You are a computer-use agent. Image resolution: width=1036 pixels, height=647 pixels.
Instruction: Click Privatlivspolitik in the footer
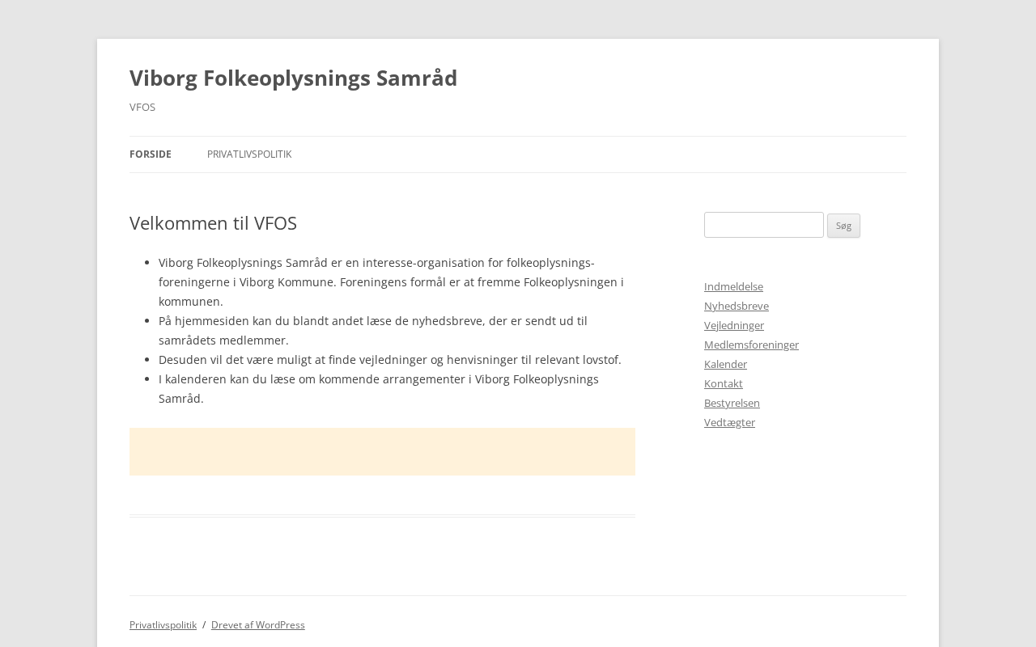(x=163, y=625)
